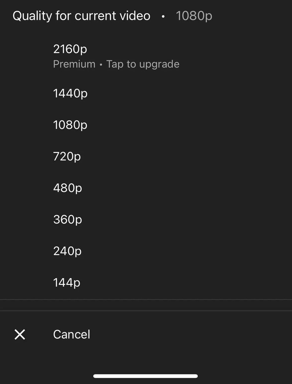The height and width of the screenshot is (384, 292).
Task: Tap the blank space right of Cancel
Action: (x=192, y=334)
